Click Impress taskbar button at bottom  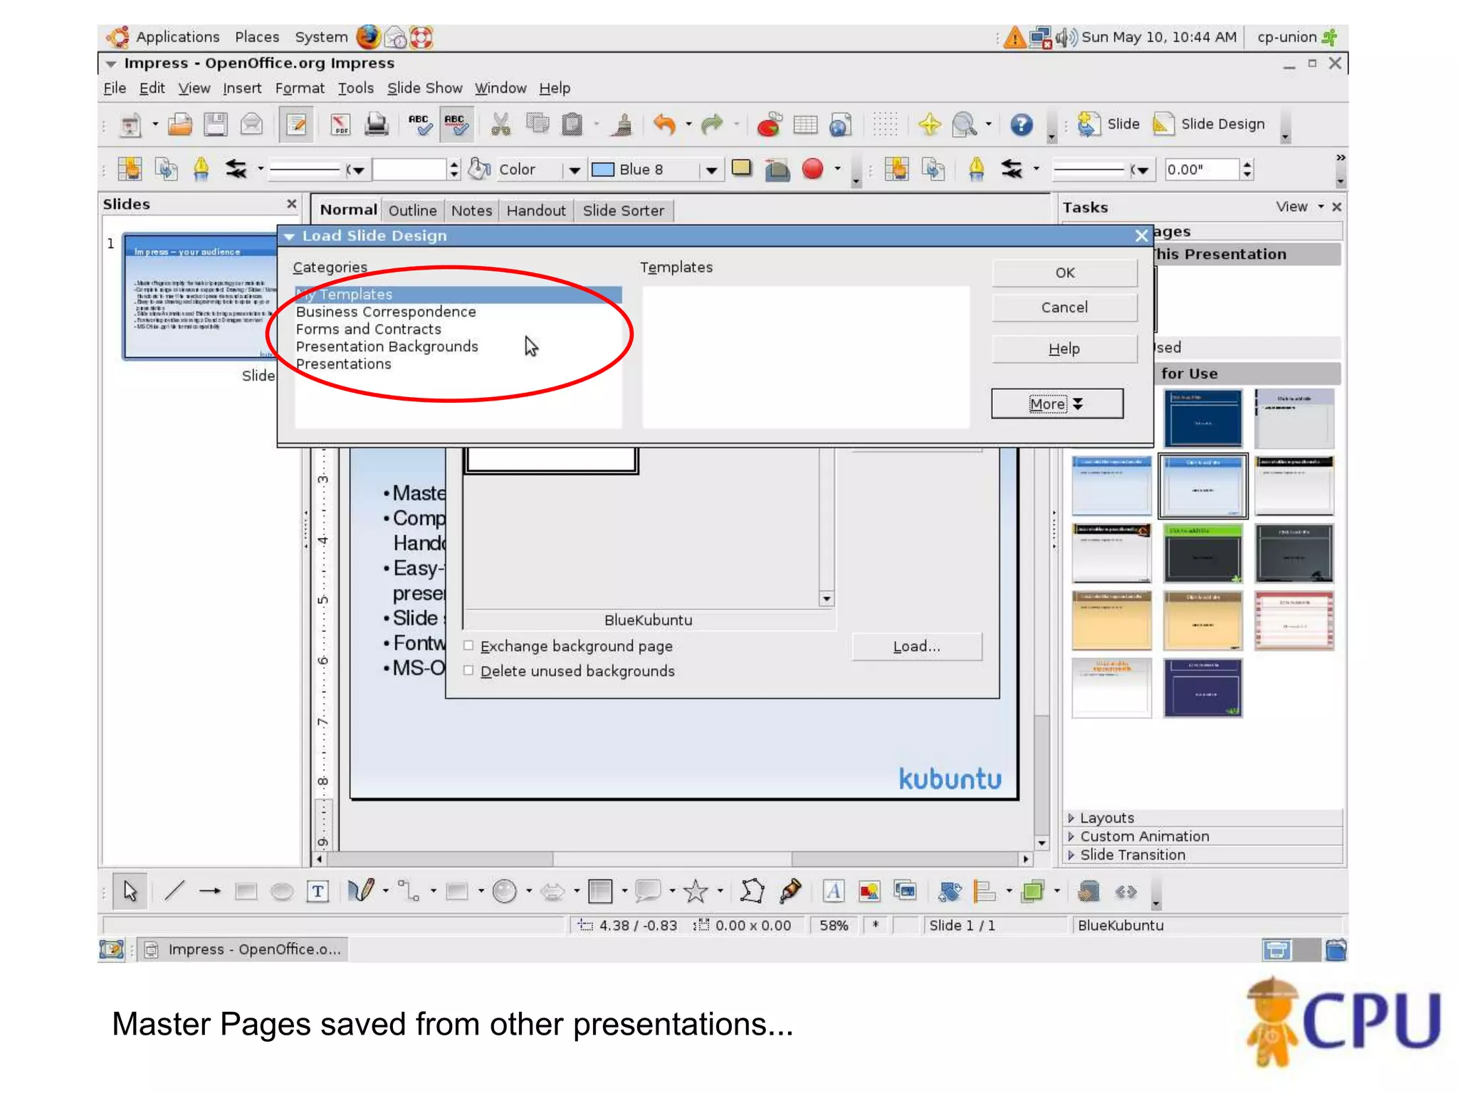pyautogui.click(x=242, y=949)
